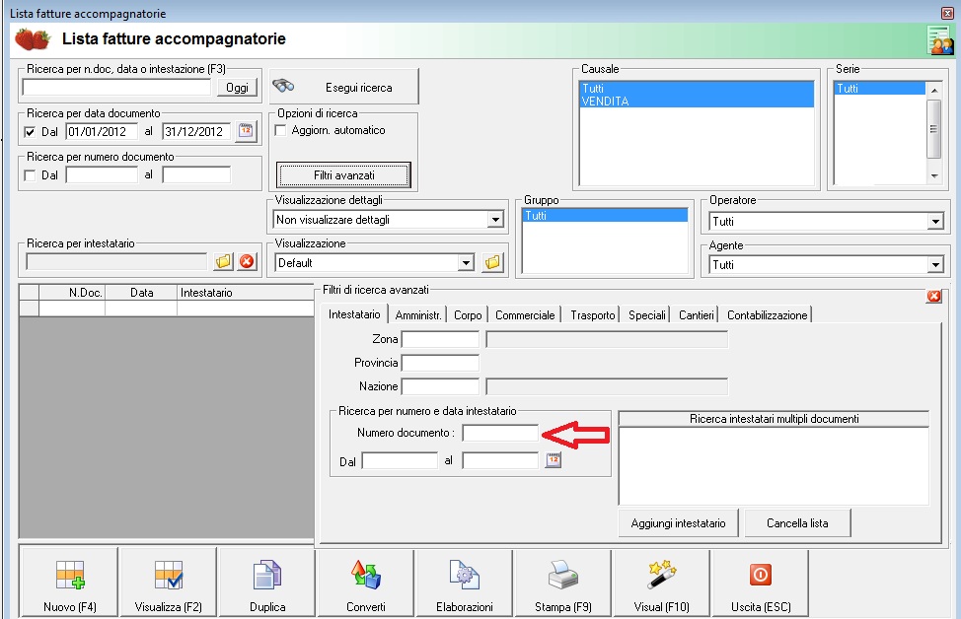Image resolution: width=961 pixels, height=619 pixels.
Task: Click Stampa (F9) printer button
Action: click(x=563, y=583)
